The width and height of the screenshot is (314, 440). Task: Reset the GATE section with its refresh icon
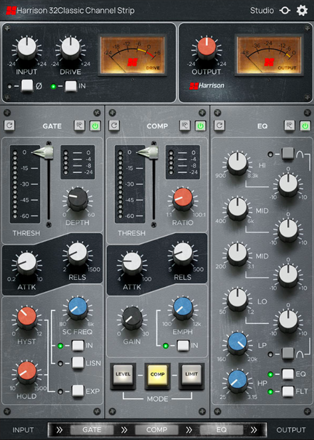pyautogui.click(x=9, y=126)
